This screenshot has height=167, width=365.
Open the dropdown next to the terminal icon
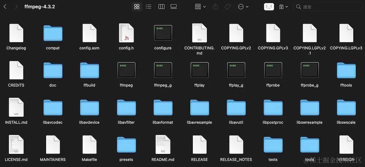coord(284,7)
